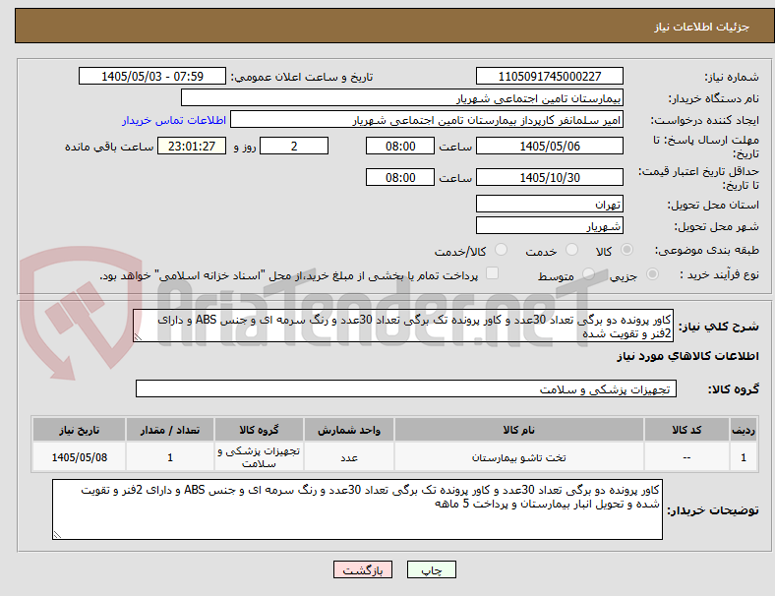Click the resize handle of شرح کلی نیاز box
The width and height of the screenshot is (775, 596).
(138, 337)
